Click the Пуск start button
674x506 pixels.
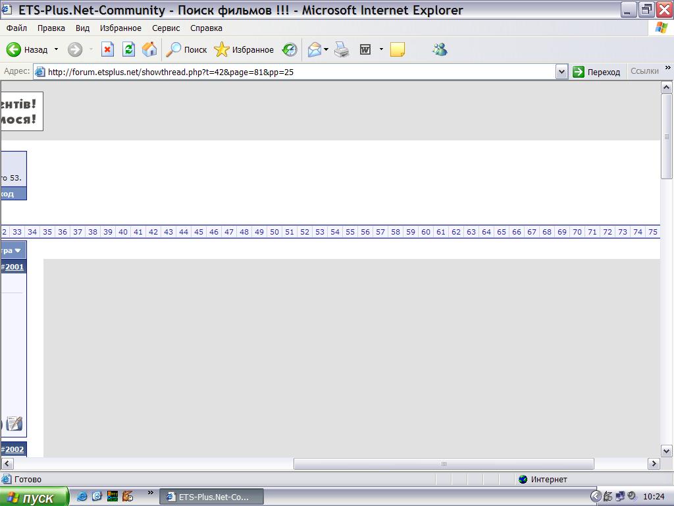coord(34,497)
